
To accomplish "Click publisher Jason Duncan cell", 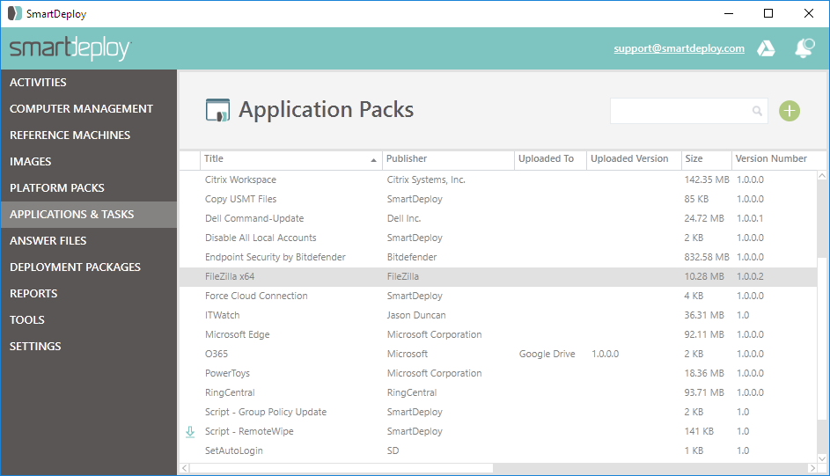I will (416, 315).
